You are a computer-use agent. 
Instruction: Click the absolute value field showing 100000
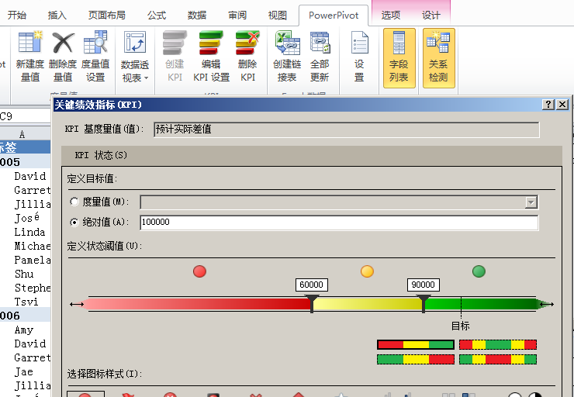[x=339, y=223]
